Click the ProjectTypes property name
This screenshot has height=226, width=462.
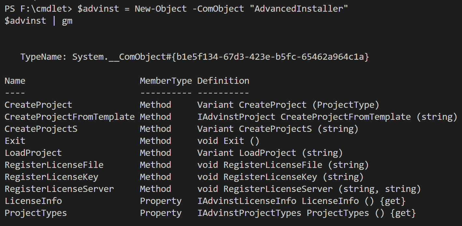35,213
